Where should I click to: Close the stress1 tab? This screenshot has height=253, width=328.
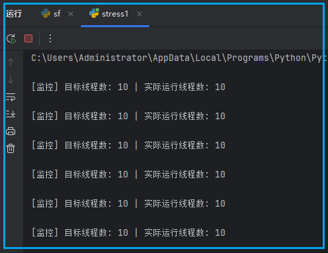click(x=140, y=14)
